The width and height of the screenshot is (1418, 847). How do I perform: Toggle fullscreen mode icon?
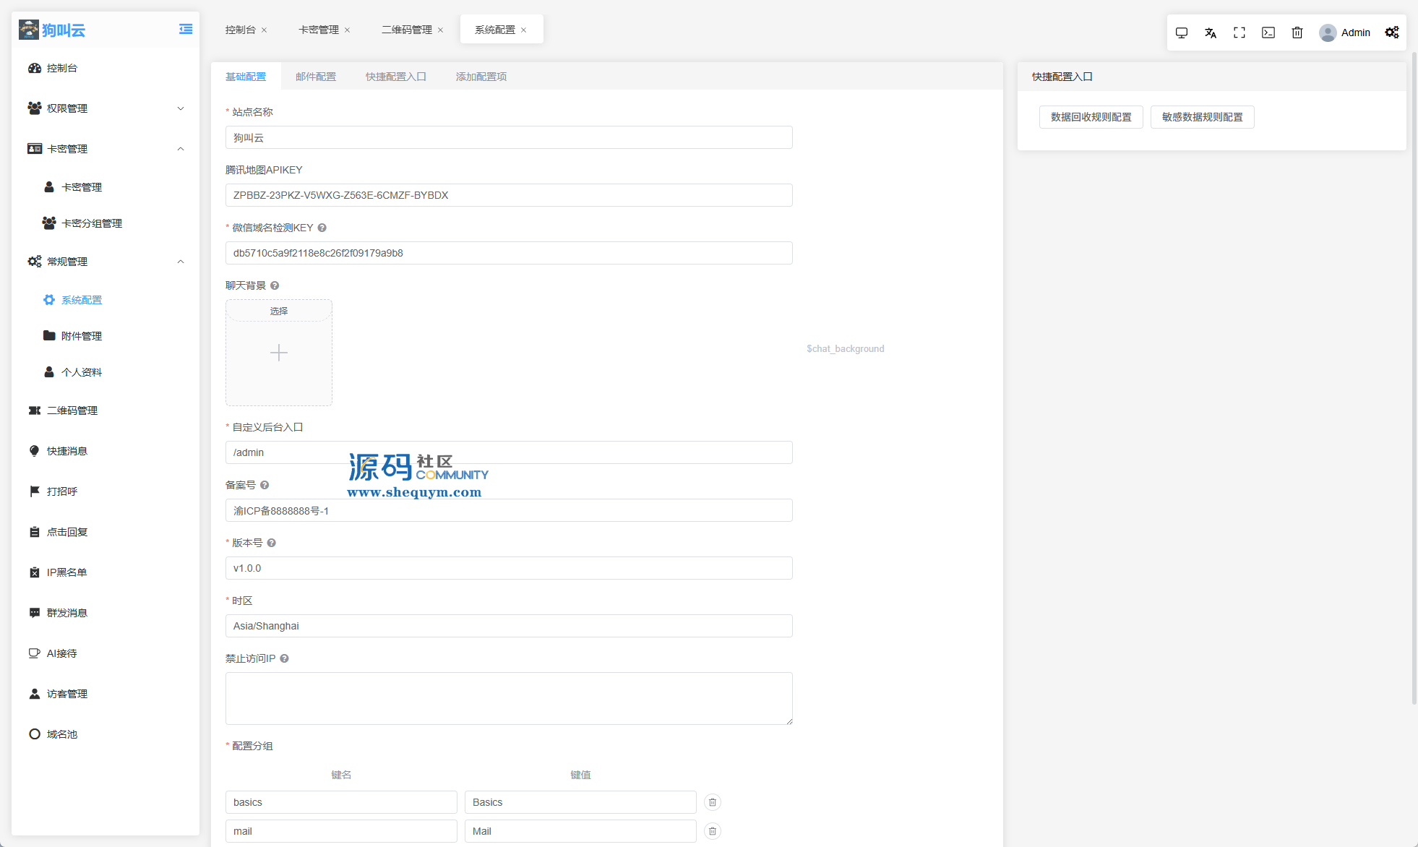1239,33
